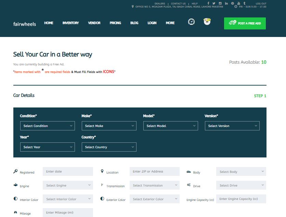
Task: Choose from the Select Transmission dropdown
Action: pos(154,186)
